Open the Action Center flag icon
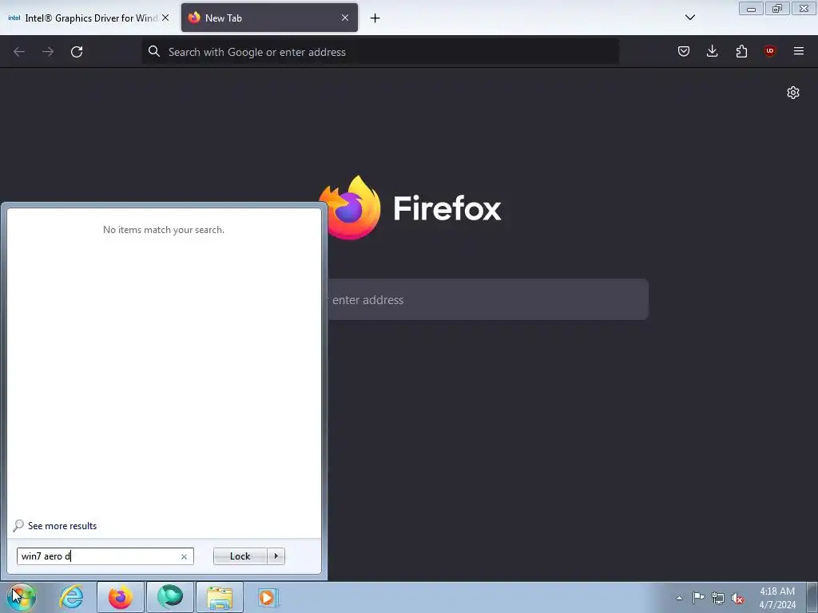The height and width of the screenshot is (613, 818). [698, 598]
